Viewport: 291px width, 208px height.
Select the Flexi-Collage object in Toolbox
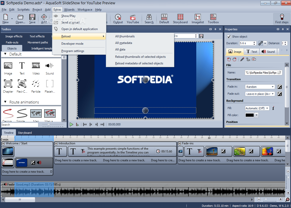tap(22, 86)
